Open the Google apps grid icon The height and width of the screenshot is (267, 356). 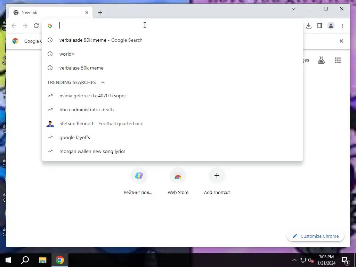(338, 60)
